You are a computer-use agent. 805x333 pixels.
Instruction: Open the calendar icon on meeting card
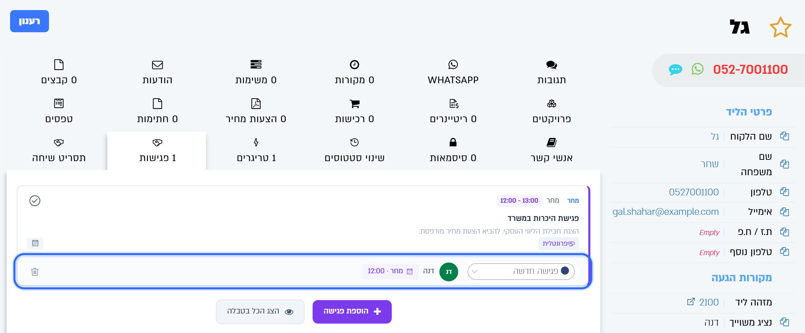(x=35, y=243)
